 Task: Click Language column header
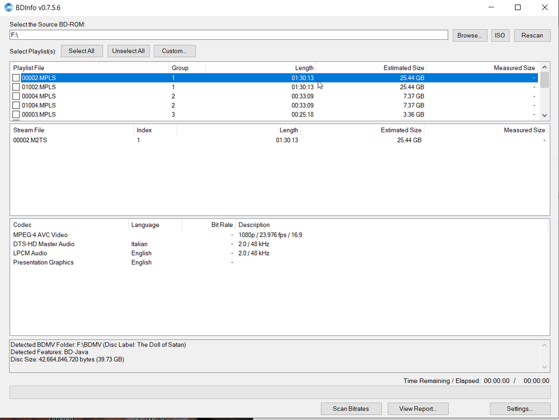point(155,225)
